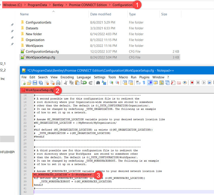Toggle file Monitoring eye icon
This screenshot has width=214, height=195.
(185, 83)
